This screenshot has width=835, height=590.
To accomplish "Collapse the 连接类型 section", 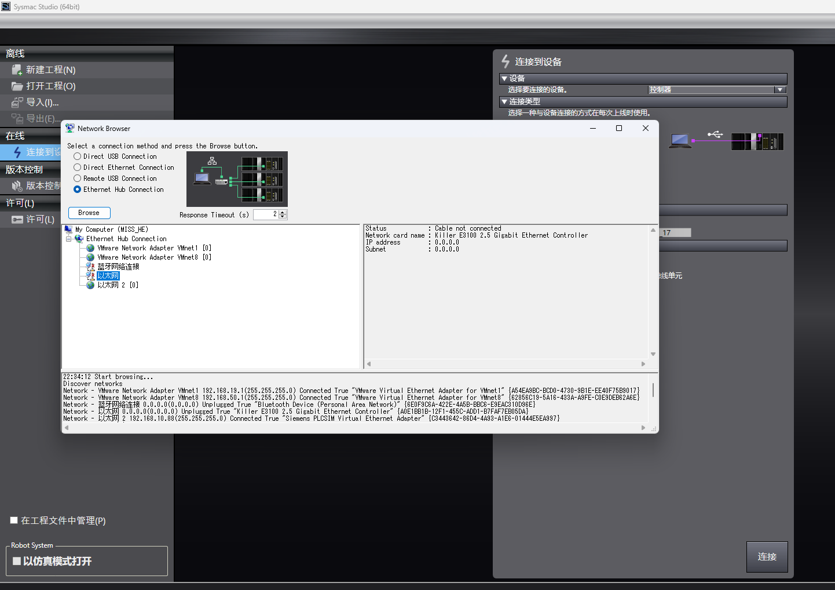I will click(x=504, y=101).
